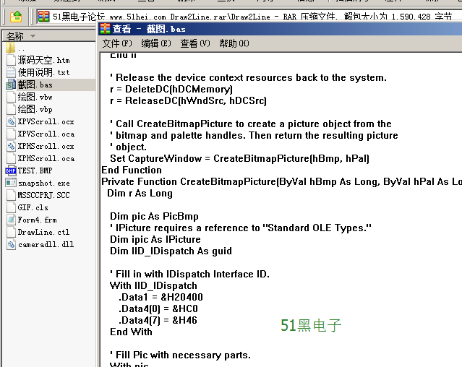Click the line '.Data4(7) = &H46'
The image size is (462, 367).
[158, 320]
